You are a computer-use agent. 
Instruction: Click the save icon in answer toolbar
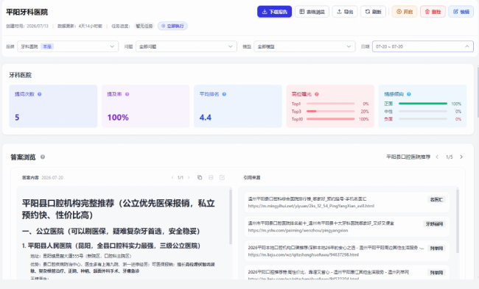point(211,177)
